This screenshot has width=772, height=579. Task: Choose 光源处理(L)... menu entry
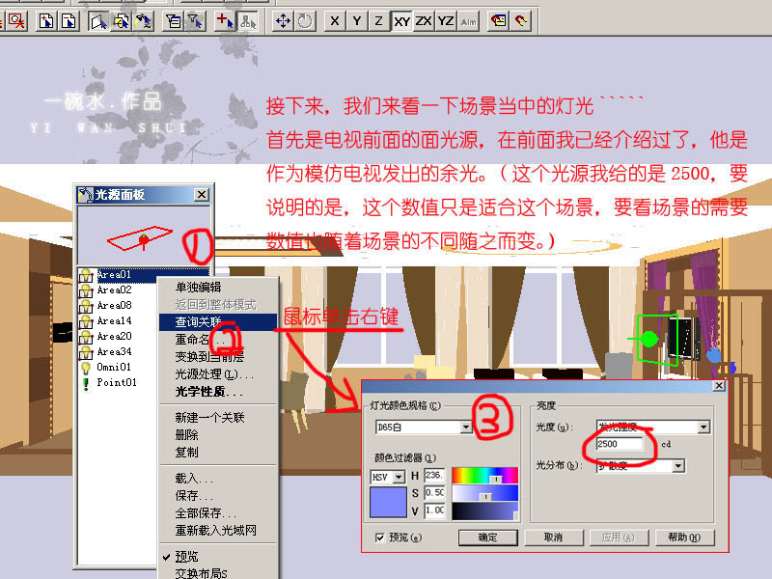217,374
